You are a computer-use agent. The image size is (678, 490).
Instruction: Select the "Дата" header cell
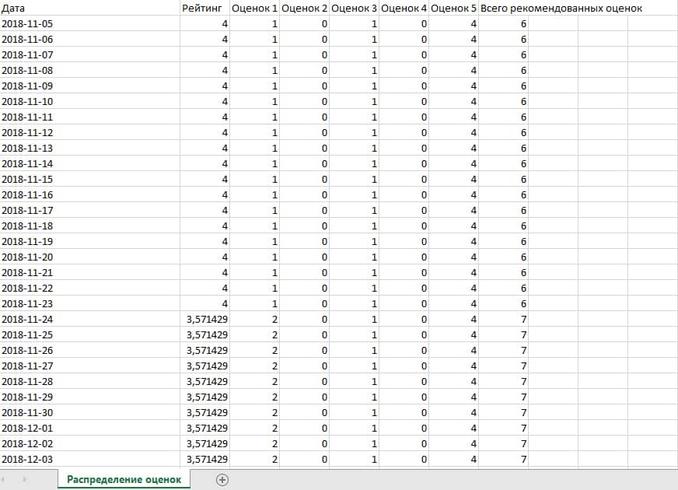tap(90, 9)
